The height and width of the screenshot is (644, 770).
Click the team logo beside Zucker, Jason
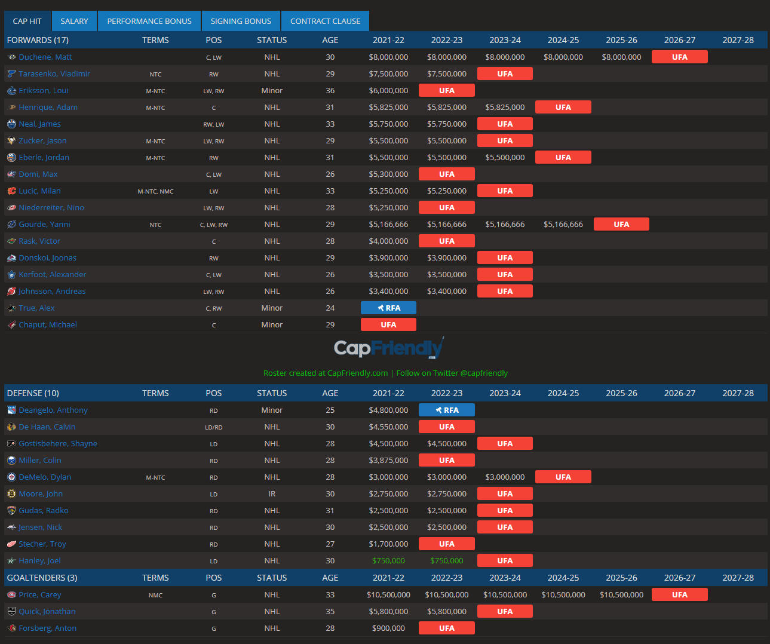pyautogui.click(x=11, y=141)
